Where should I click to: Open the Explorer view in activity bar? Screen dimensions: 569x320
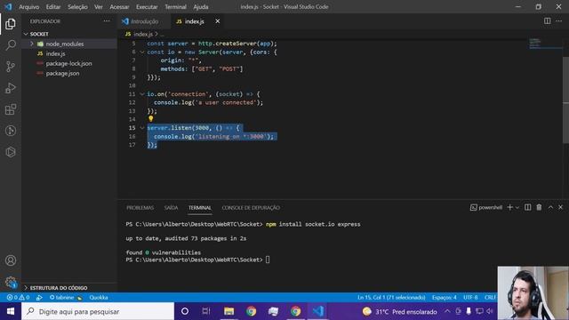coord(11,24)
